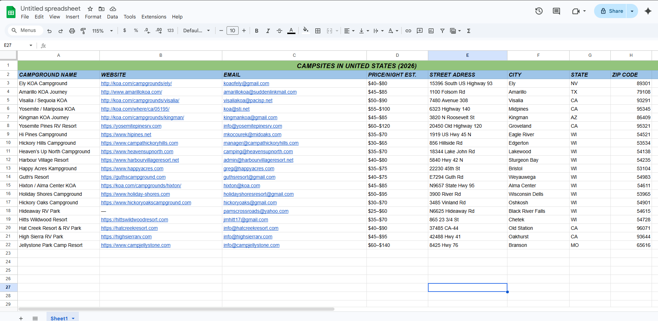
Task: Open more number formats (123)
Action: pos(170,31)
